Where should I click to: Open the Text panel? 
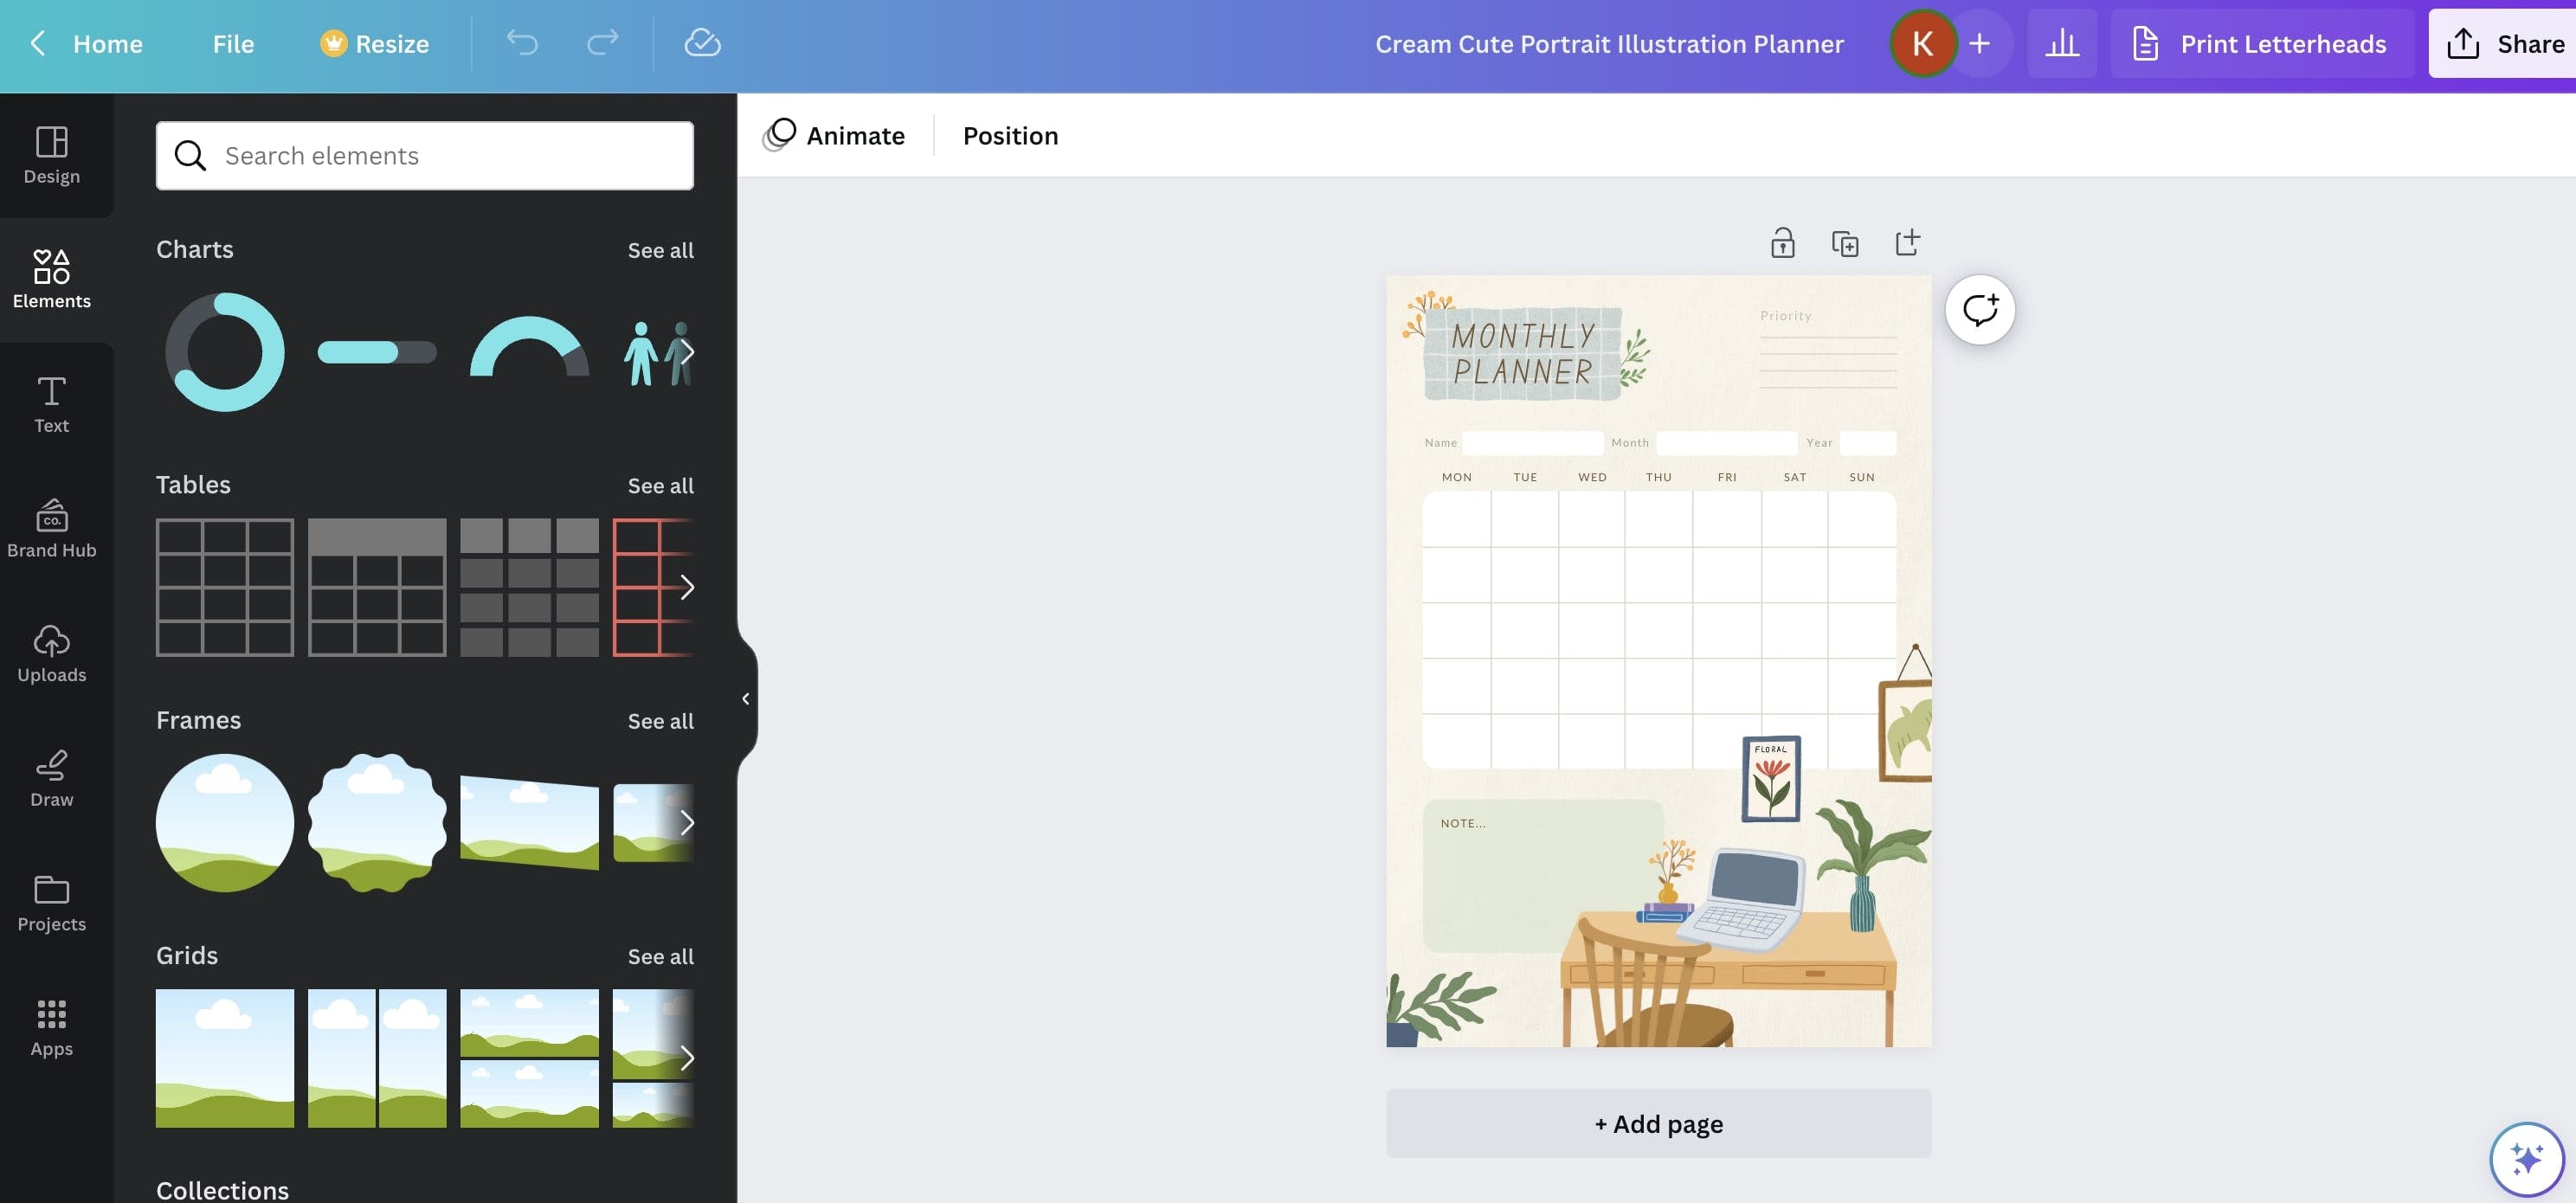click(51, 403)
